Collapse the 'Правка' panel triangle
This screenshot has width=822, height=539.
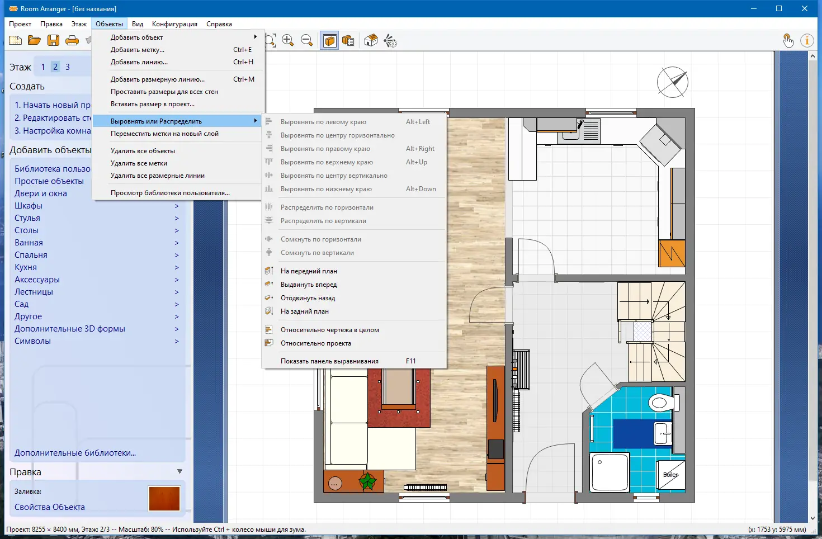click(179, 472)
